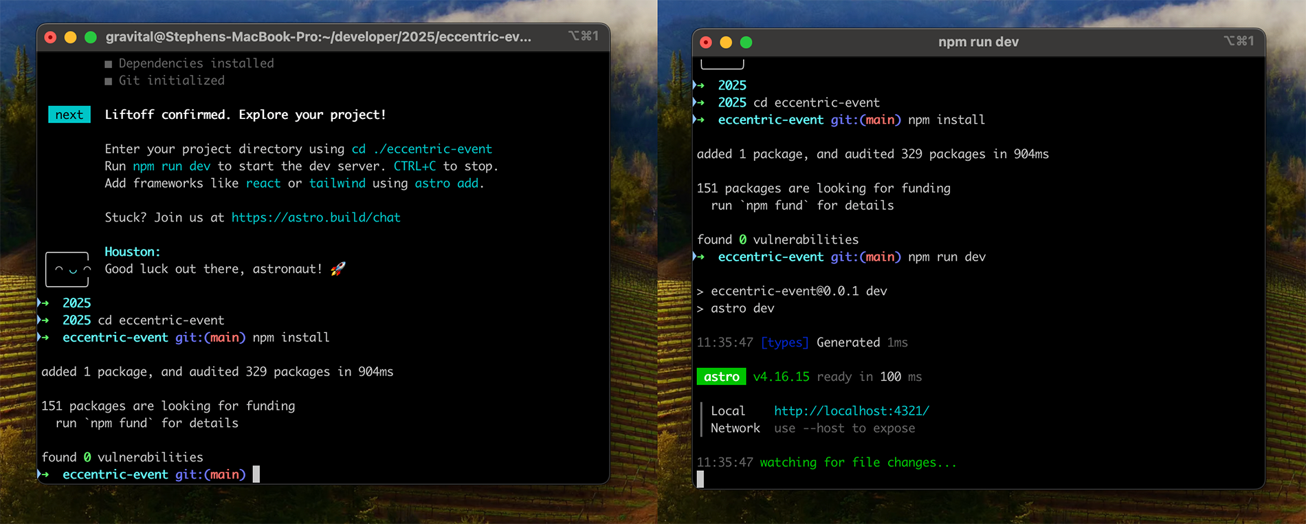Click cd eccentric-event in left window

click(x=161, y=320)
